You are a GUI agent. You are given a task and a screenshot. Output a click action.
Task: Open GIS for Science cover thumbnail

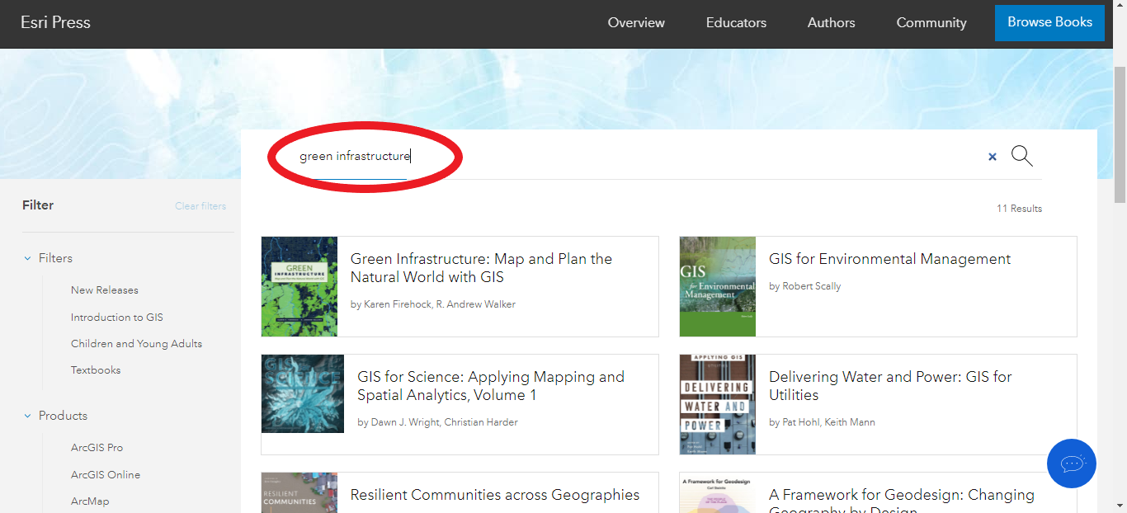[x=303, y=394]
